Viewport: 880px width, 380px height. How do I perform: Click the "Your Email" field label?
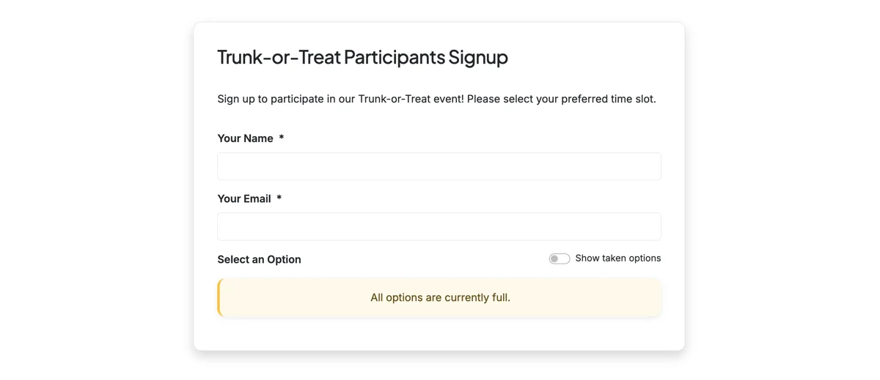pyautogui.click(x=244, y=198)
